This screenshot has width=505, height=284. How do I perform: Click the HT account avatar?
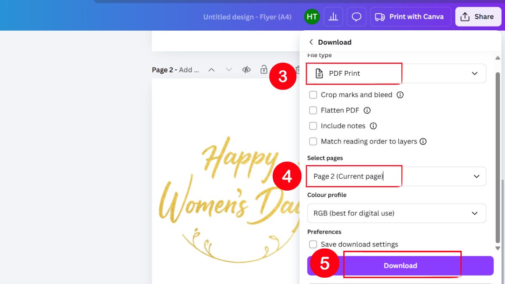(311, 16)
